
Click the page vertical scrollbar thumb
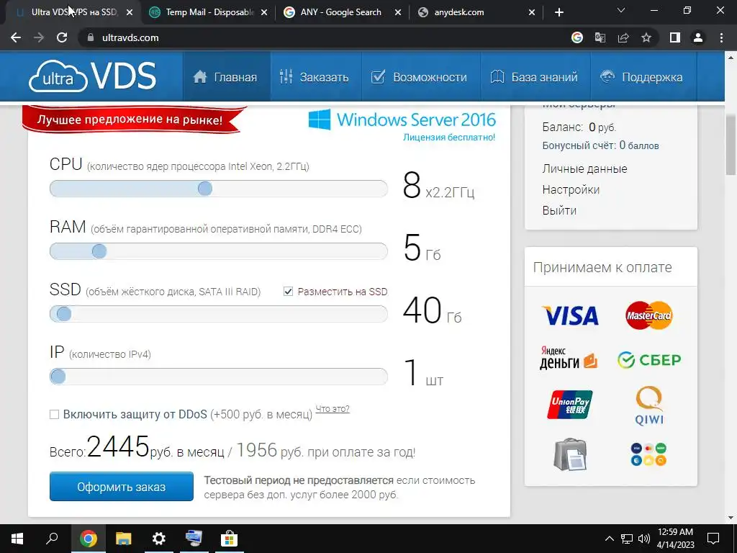(731, 144)
